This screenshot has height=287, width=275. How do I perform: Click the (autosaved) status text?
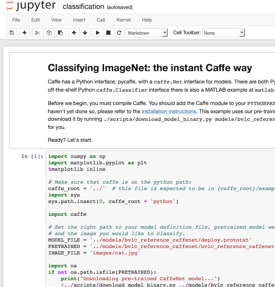tap(120, 7)
